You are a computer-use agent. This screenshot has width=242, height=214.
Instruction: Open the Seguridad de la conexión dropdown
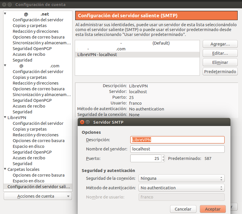point(181,178)
